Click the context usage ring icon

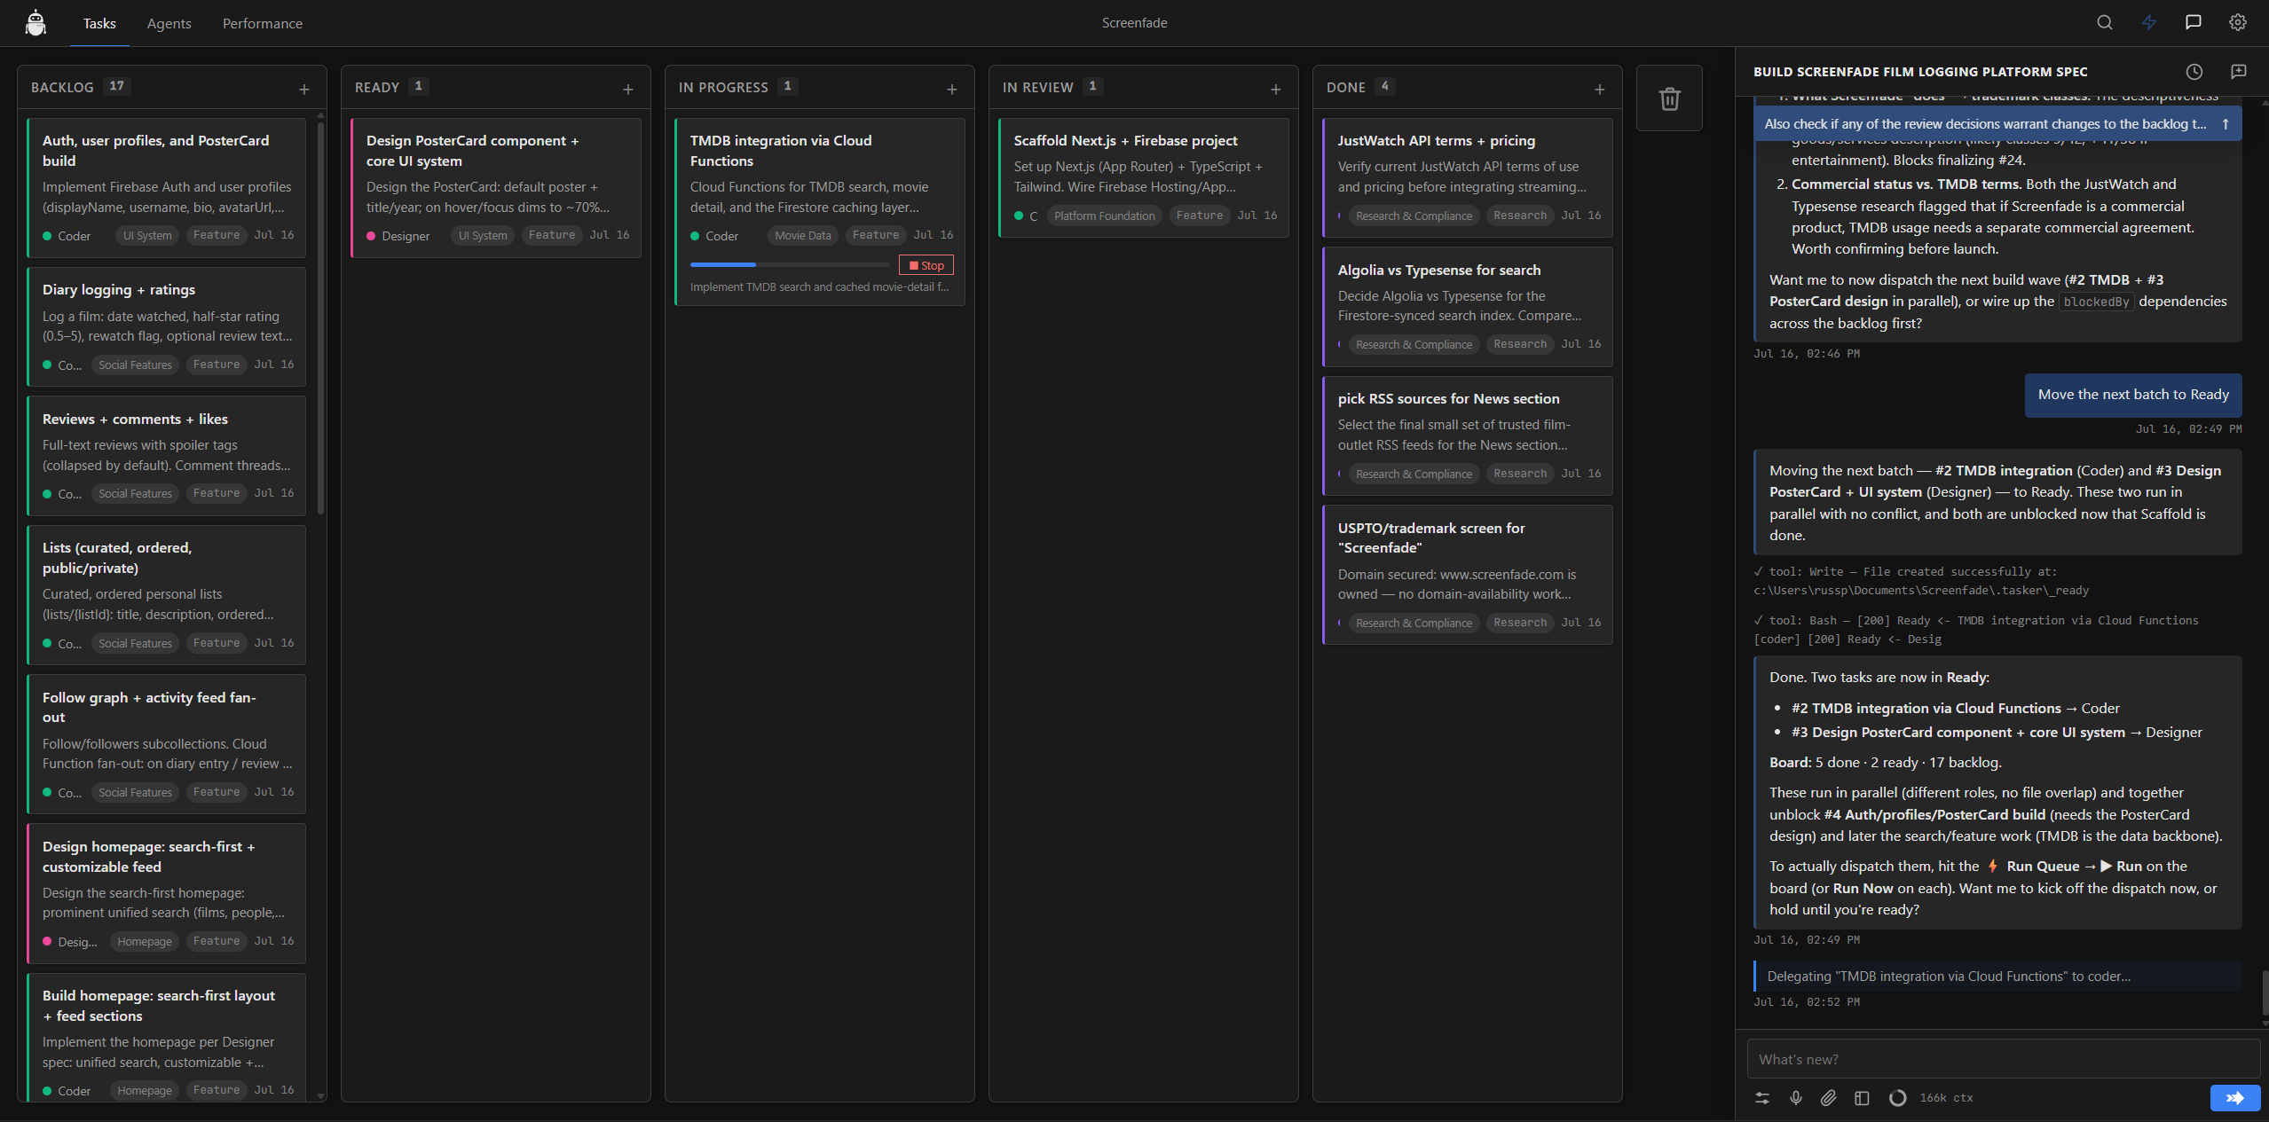(1897, 1098)
